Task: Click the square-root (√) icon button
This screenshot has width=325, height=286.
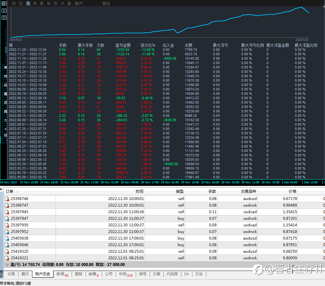Action: (4, 11)
